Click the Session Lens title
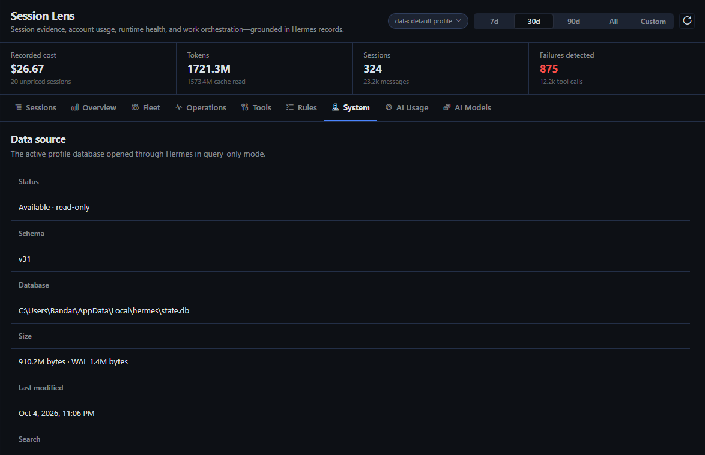Viewport: 705px width, 455px height. point(43,16)
